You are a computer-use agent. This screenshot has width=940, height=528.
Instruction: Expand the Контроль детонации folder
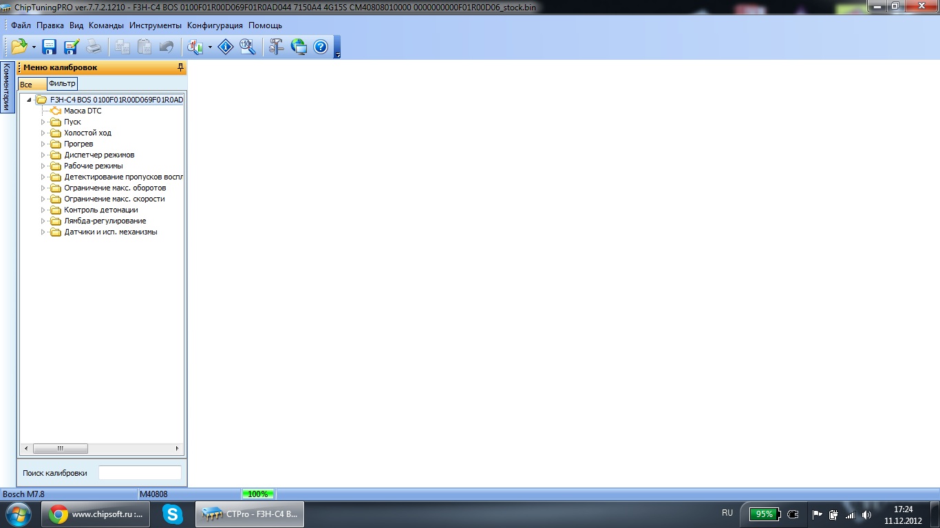[x=43, y=210]
